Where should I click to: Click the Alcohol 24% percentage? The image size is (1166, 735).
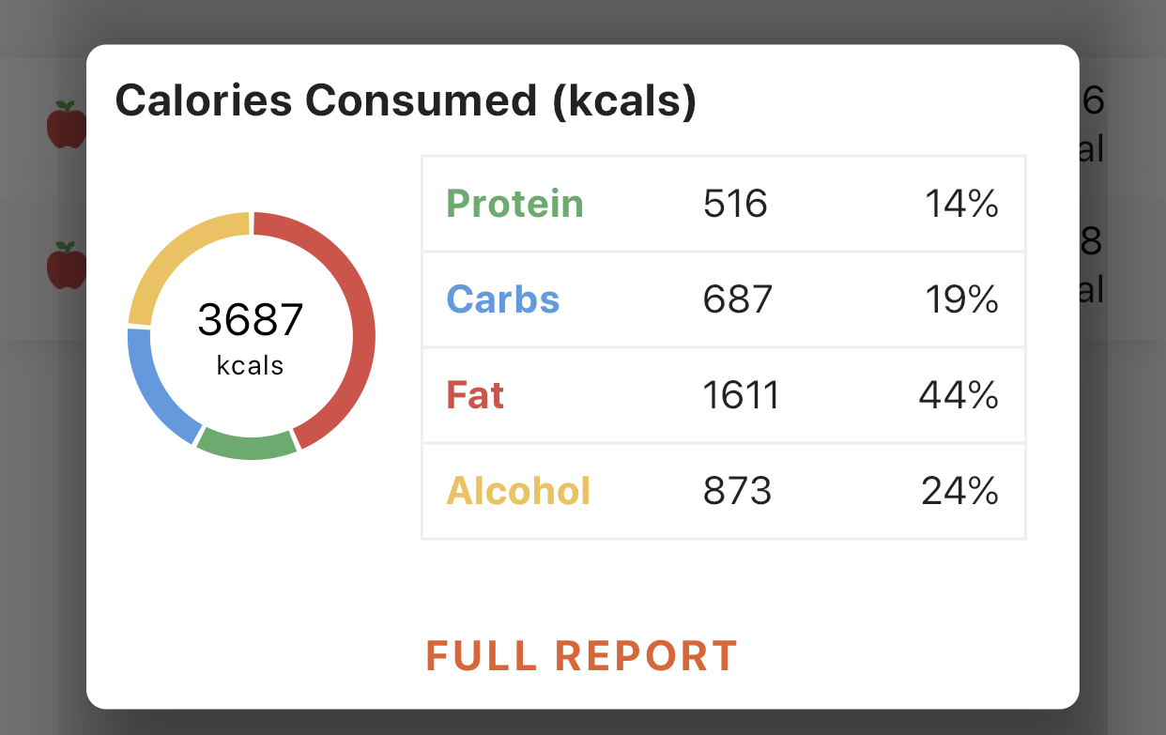pyautogui.click(x=959, y=491)
